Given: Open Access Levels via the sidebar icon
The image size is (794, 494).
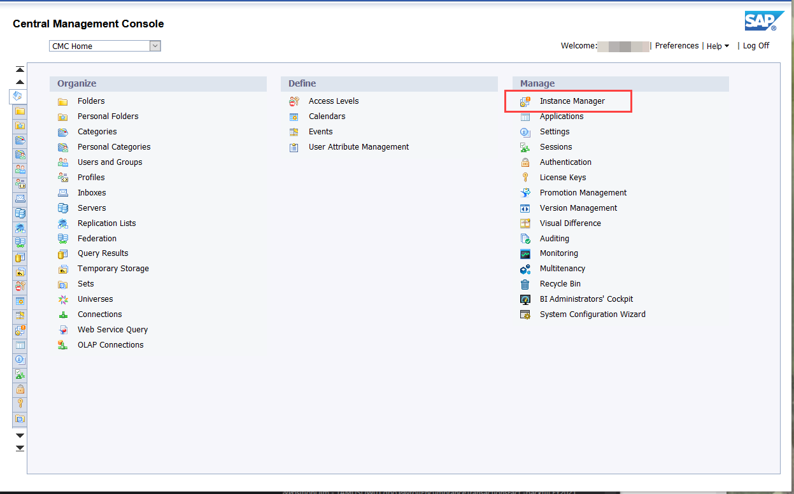Looking at the screenshot, I should 20,286.
